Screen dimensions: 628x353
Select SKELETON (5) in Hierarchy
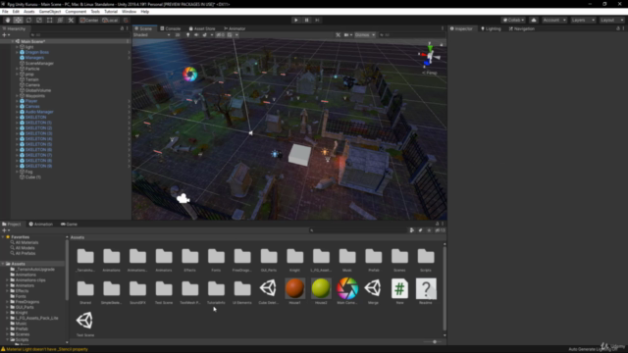(x=38, y=144)
